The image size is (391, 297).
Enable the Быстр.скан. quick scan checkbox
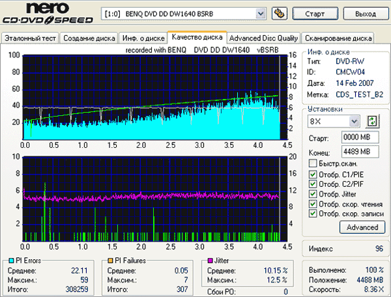313,163
